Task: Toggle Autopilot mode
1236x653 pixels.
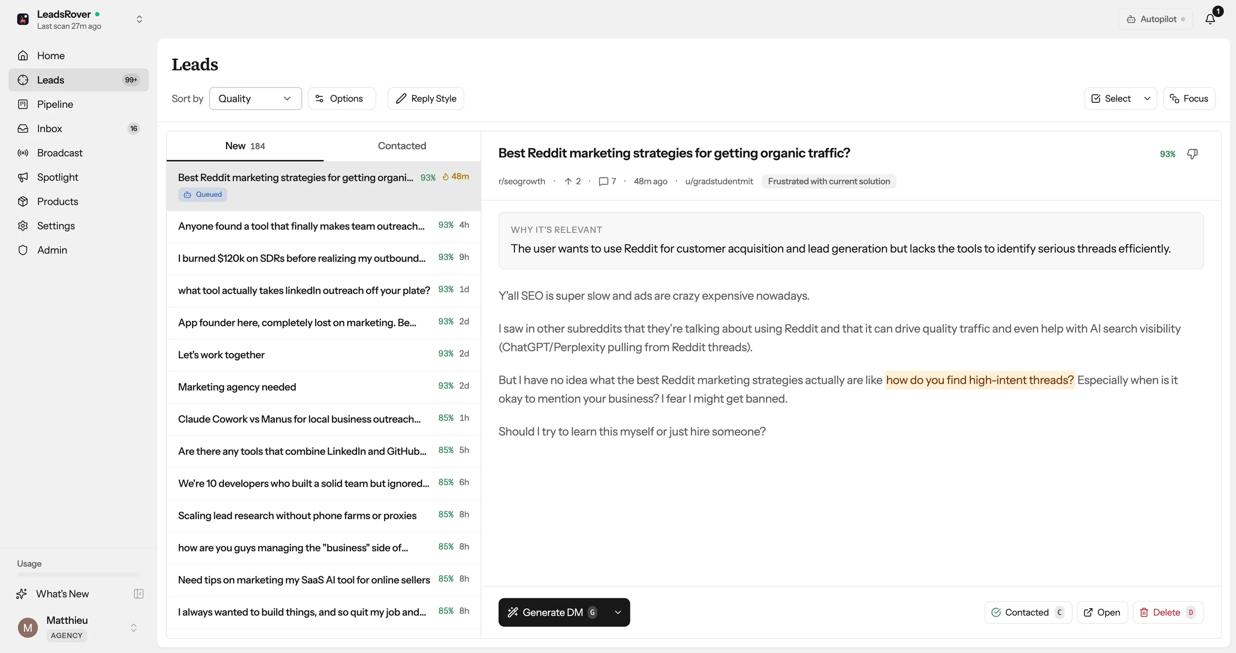Action: (1155, 19)
